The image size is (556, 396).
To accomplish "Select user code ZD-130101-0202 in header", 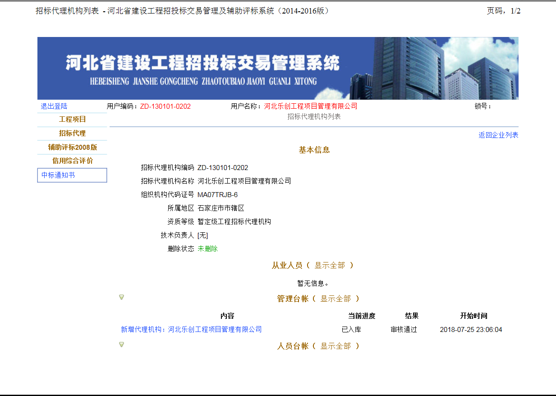I will [x=165, y=106].
